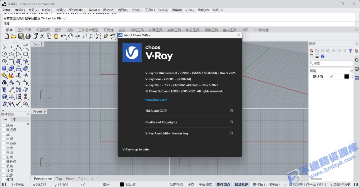This screenshot has height=188, width=360.
Task: Click the Copy icon in the toolbar
Action: (x=49, y=36)
